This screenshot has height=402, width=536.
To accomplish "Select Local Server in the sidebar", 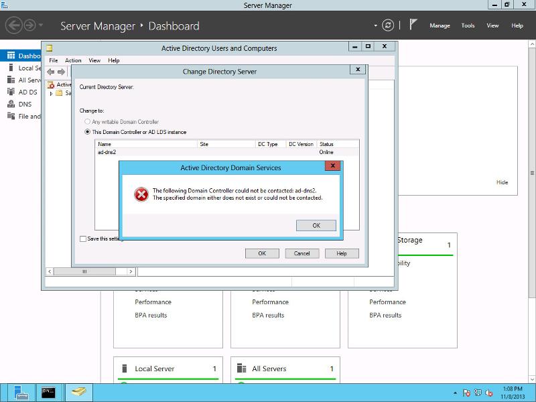I will point(21,68).
